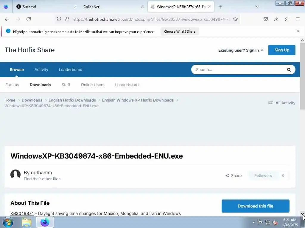305x228 pixels.
Task: Go back with the browser back arrow
Action: 7,19
